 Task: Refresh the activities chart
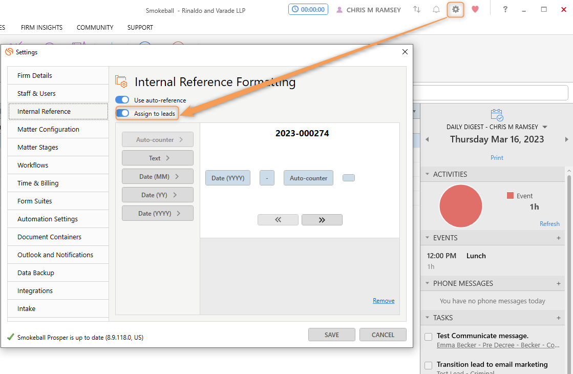point(549,224)
